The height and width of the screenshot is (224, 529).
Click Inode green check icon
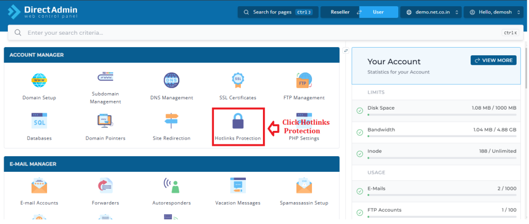pos(360,154)
